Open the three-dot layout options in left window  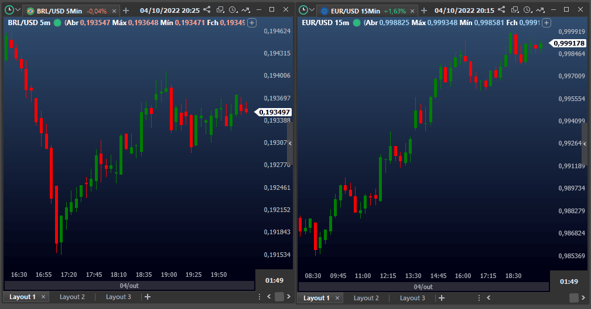[x=260, y=297]
